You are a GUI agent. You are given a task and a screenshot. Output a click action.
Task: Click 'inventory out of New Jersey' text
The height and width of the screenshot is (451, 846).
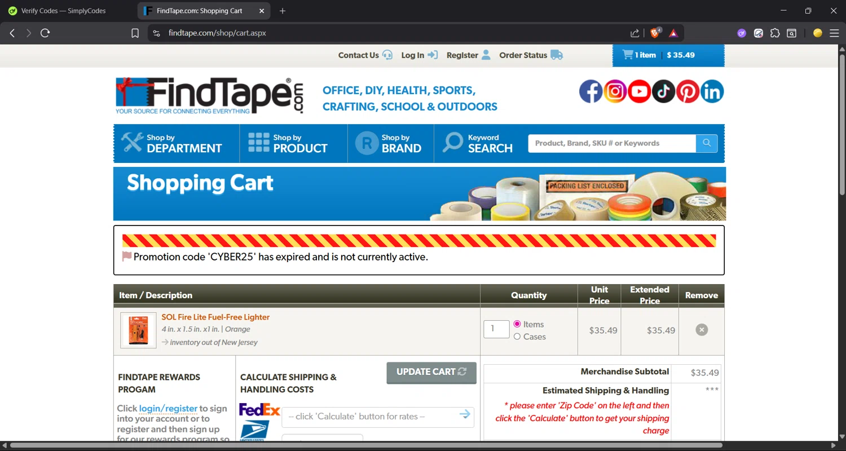214,342
